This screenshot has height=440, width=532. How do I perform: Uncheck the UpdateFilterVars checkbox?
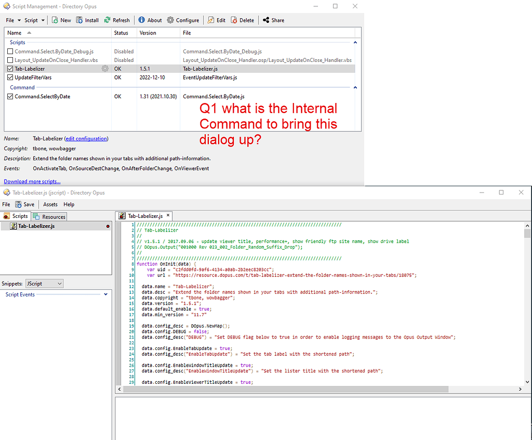point(10,77)
